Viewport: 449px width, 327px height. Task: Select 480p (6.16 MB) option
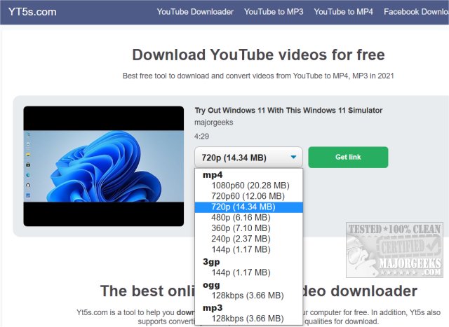(248, 218)
